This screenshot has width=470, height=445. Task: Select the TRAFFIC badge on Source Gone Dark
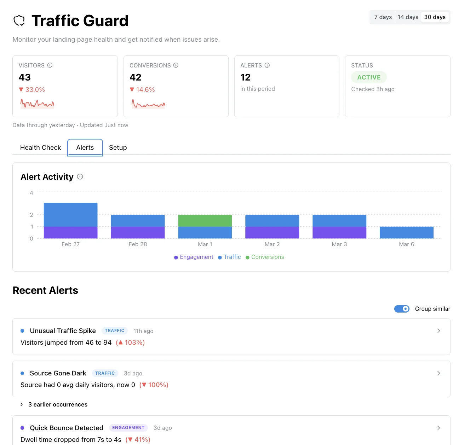pyautogui.click(x=105, y=373)
